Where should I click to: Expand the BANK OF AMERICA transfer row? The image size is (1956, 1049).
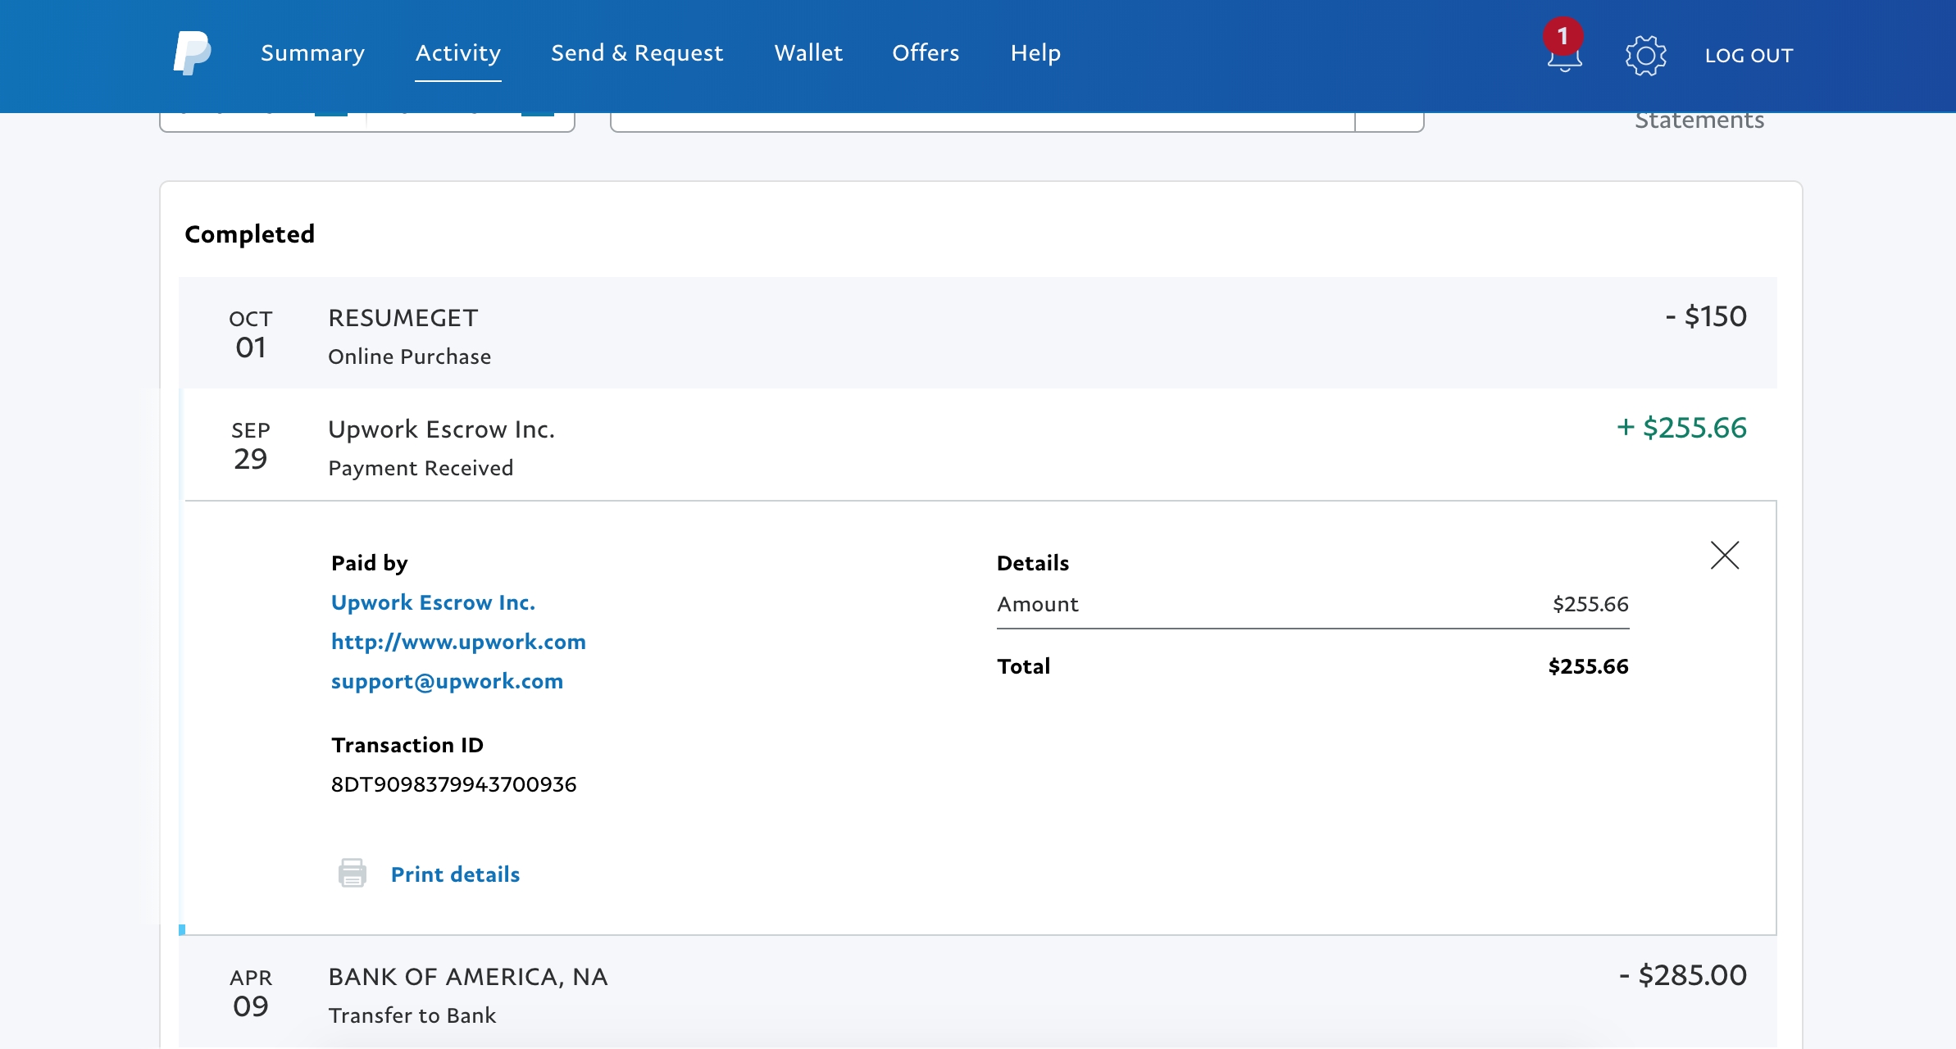[x=977, y=992]
